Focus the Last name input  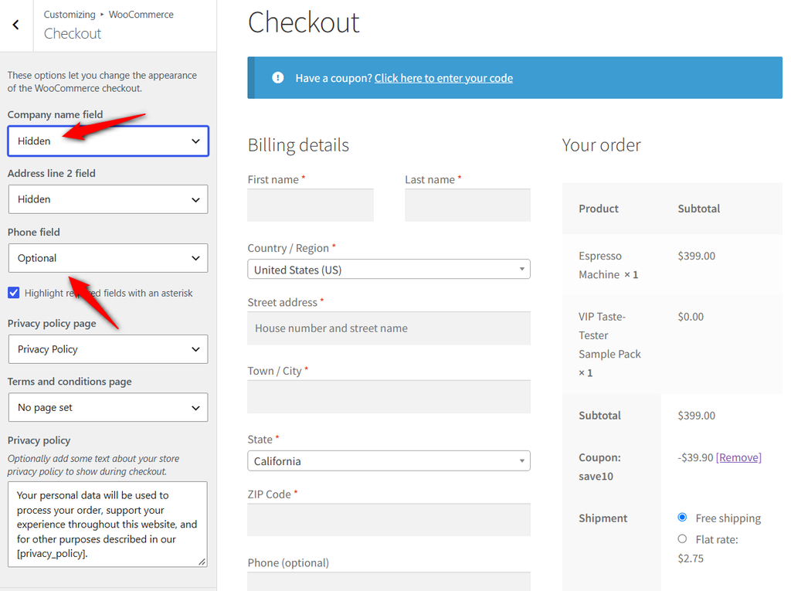click(x=467, y=205)
